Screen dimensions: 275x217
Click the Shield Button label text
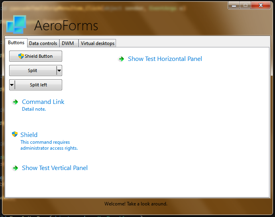tap(39, 56)
